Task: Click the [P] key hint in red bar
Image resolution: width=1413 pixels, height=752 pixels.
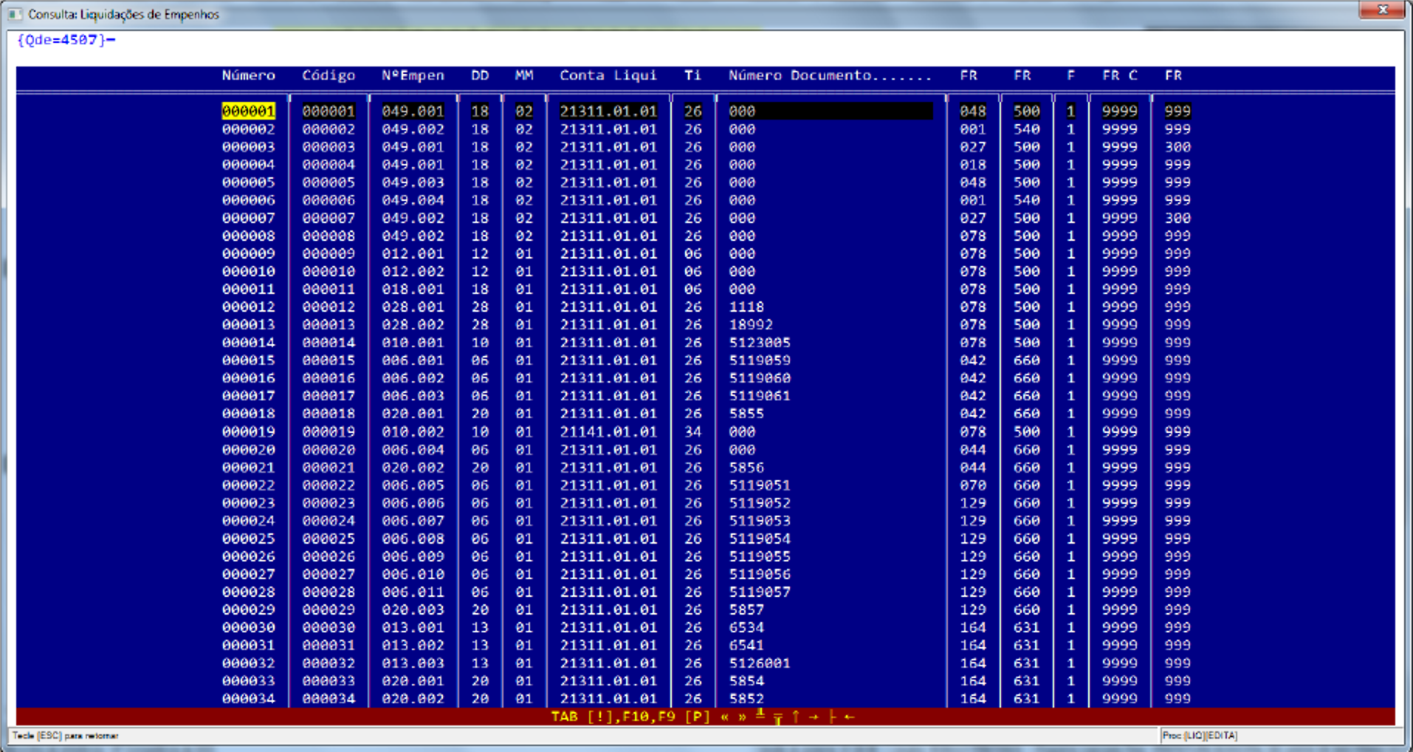Action: [697, 717]
